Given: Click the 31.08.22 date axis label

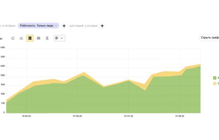Looking at the screenshot, I should pyautogui.click(x=180, y=116).
